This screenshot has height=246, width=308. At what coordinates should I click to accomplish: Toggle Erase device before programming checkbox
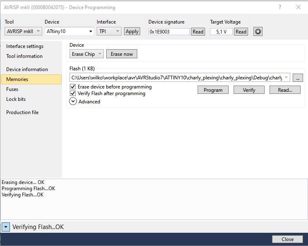tap(73, 87)
